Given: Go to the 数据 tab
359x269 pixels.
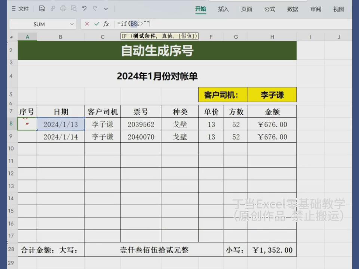Looking at the screenshot, I should 293,9.
